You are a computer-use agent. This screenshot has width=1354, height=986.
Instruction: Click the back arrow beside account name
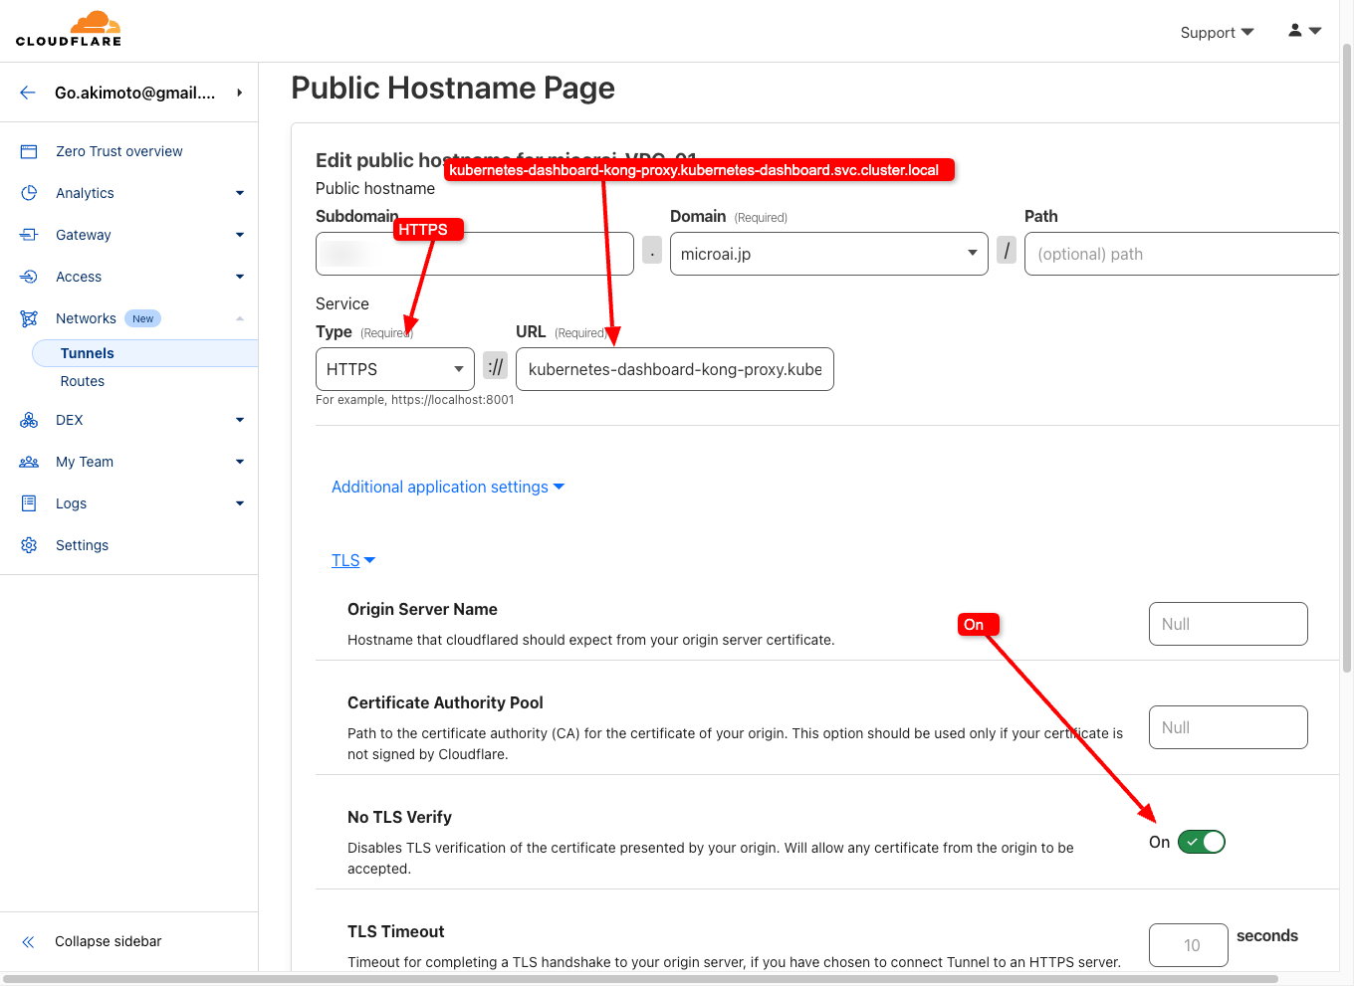click(x=28, y=93)
